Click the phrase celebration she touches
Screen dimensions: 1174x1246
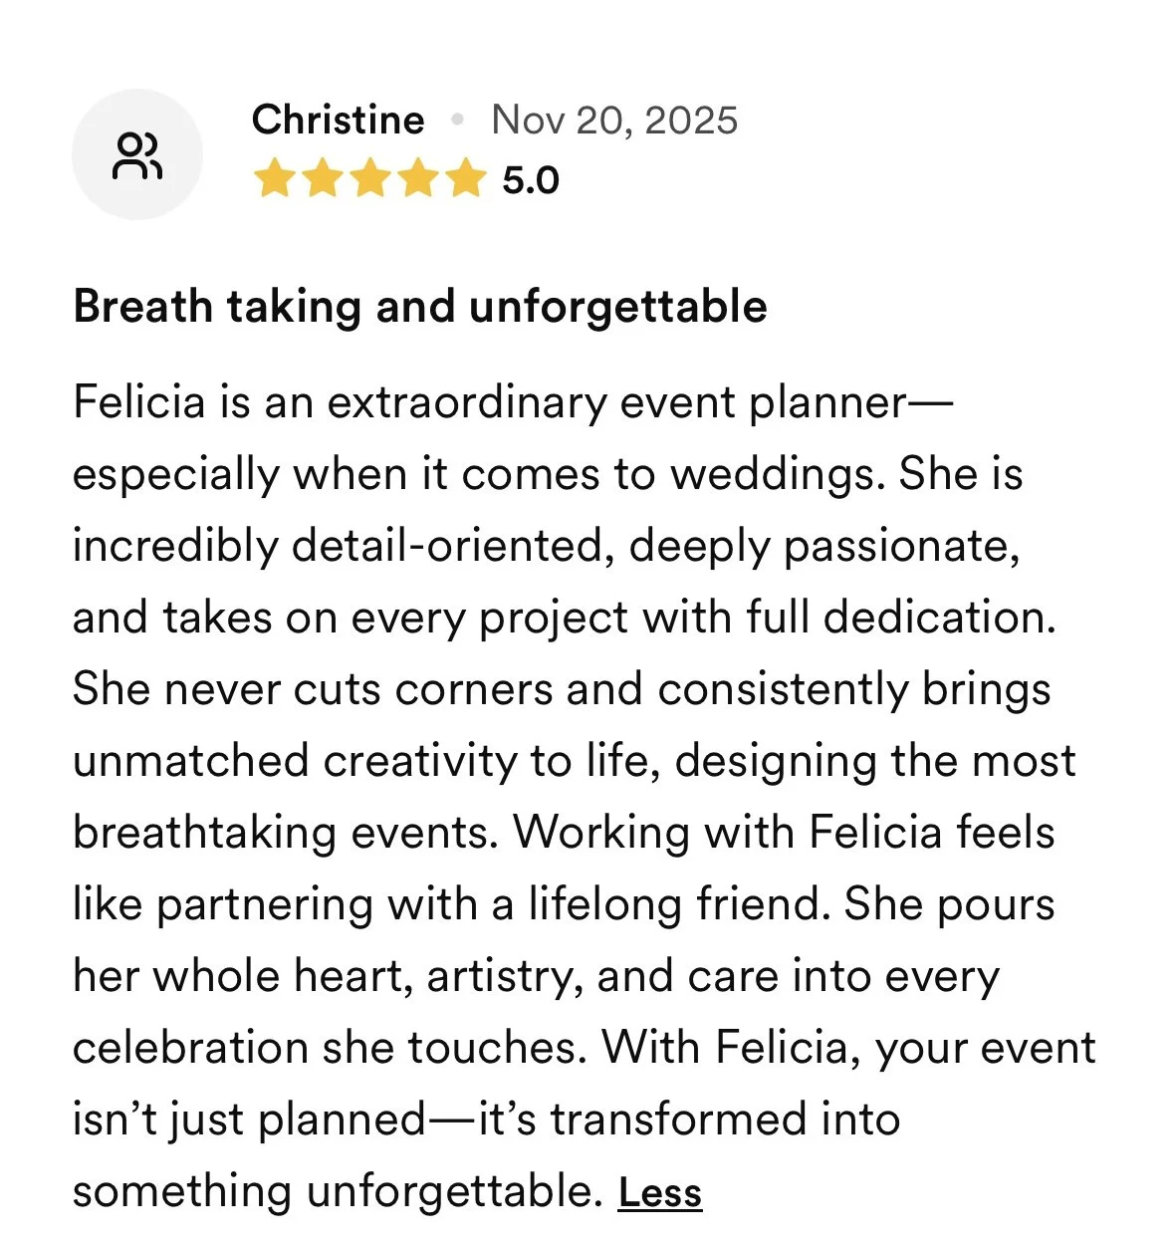(330, 1049)
